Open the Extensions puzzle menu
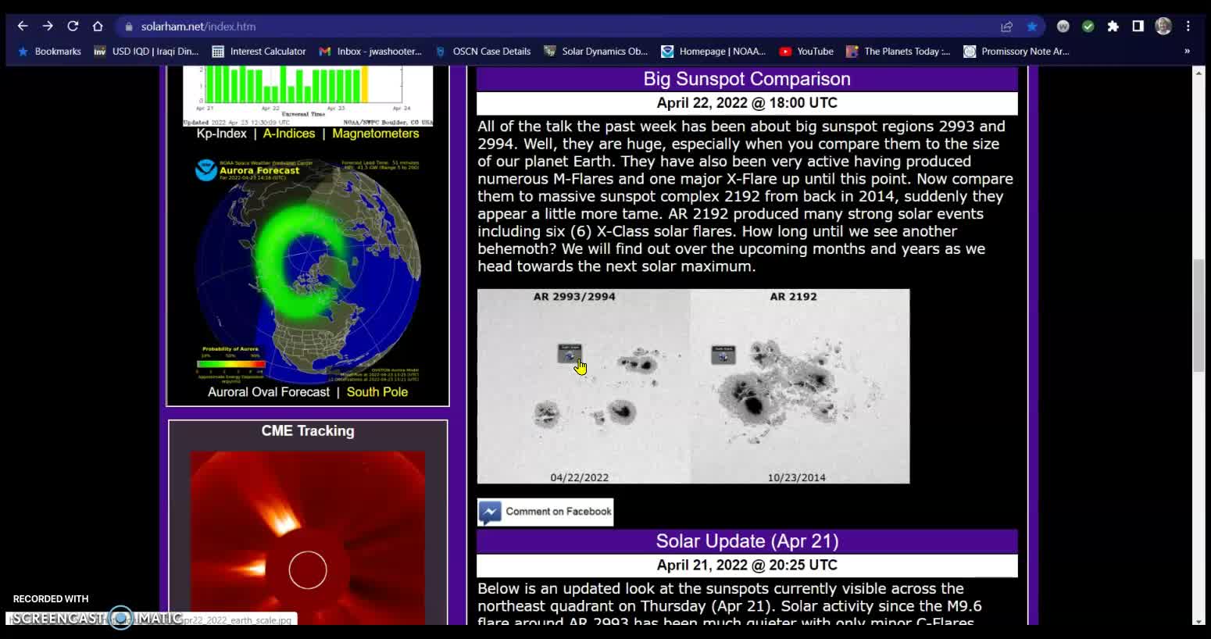The width and height of the screenshot is (1211, 639). [1113, 27]
